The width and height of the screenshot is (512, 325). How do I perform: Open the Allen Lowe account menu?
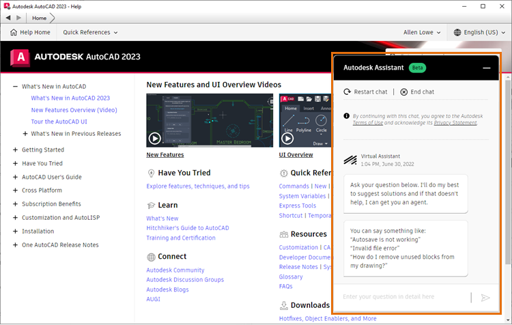(422, 32)
